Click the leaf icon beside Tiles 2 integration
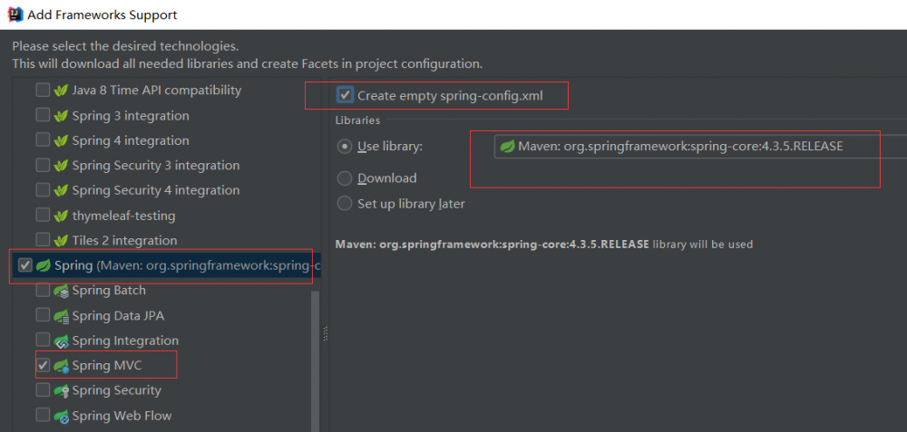Screen dimensions: 907x432 61,240
